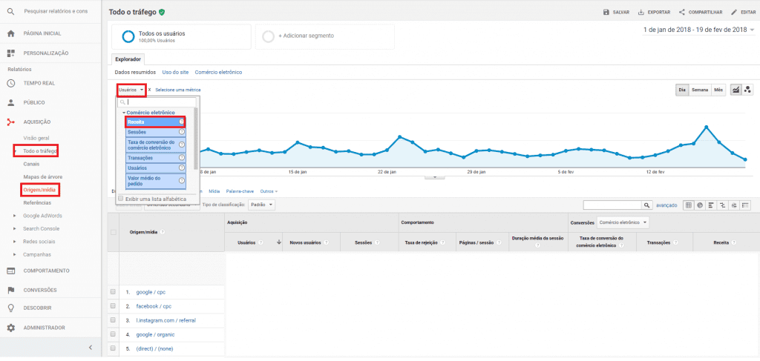Choose Receita from the metric list
Image resolution: width=760 pixels, height=361 pixels.
154,122
